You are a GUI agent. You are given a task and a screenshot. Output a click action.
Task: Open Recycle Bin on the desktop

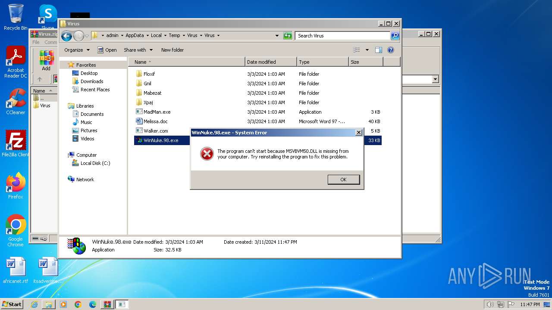click(x=16, y=17)
